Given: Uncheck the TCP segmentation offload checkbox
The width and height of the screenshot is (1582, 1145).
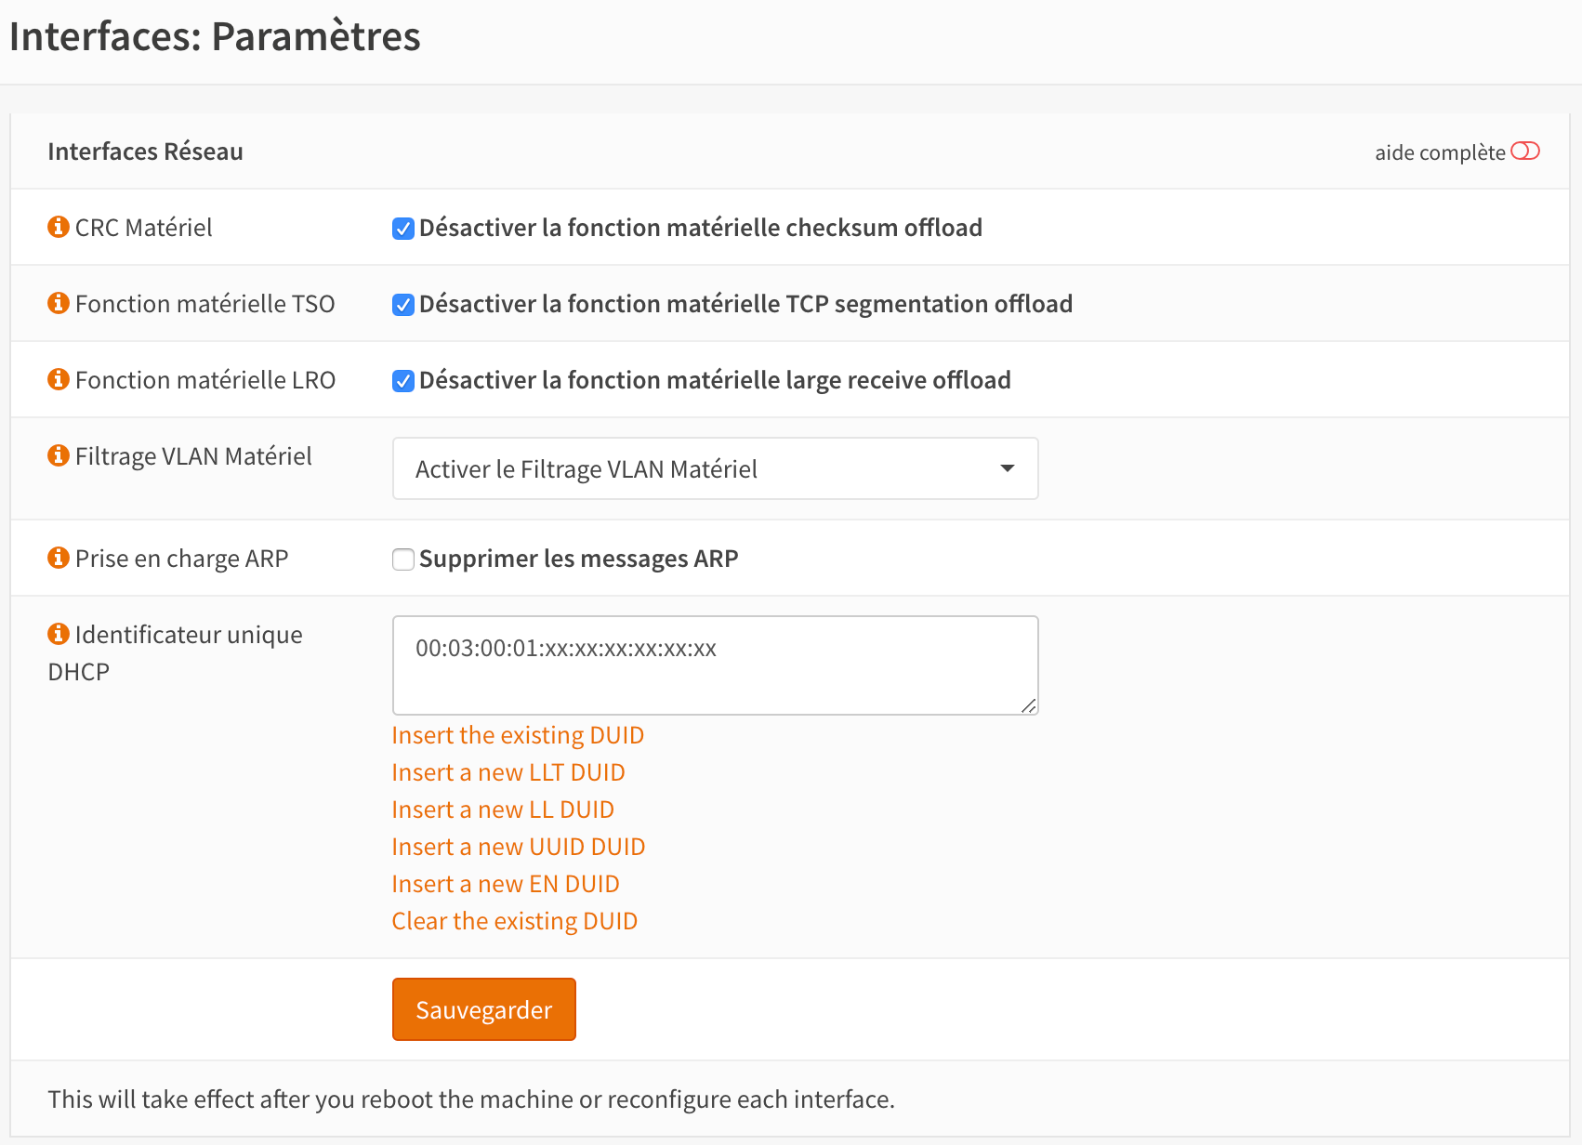Looking at the screenshot, I should [x=403, y=305].
